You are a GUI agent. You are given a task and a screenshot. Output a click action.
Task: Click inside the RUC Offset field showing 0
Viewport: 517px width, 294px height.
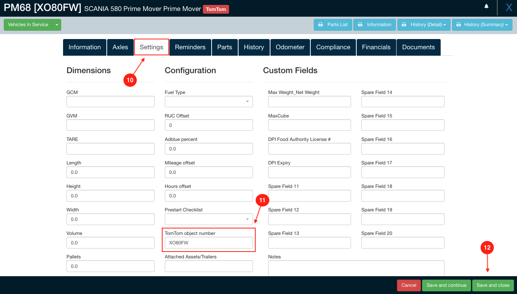point(209,125)
